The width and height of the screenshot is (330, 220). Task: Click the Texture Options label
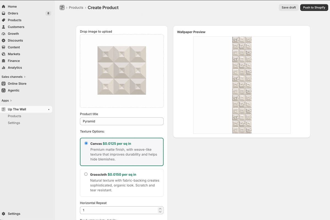click(x=92, y=131)
